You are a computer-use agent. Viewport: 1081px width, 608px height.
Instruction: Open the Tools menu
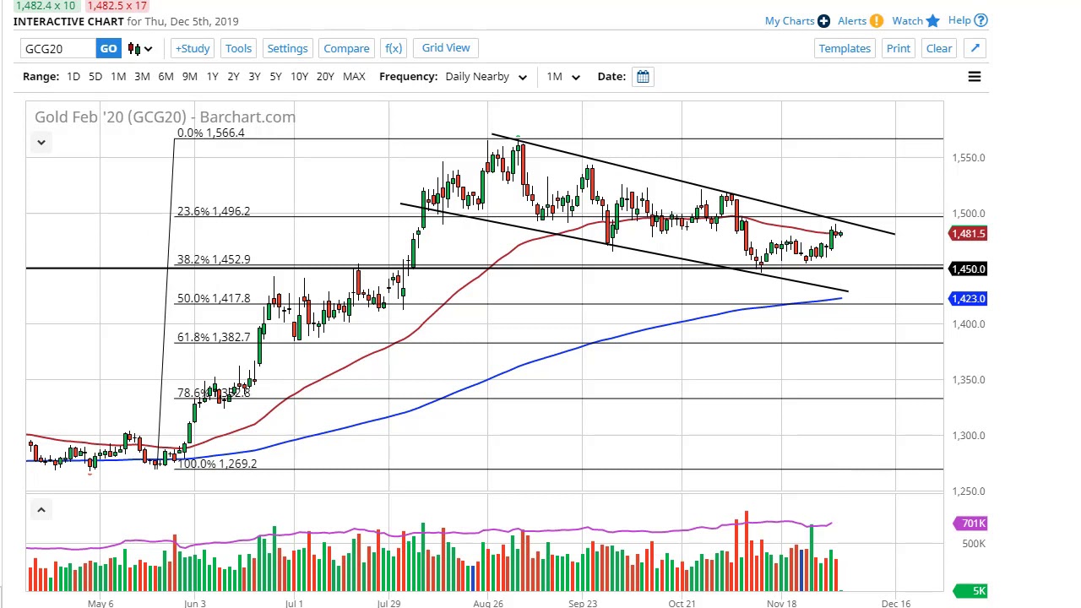[238, 48]
